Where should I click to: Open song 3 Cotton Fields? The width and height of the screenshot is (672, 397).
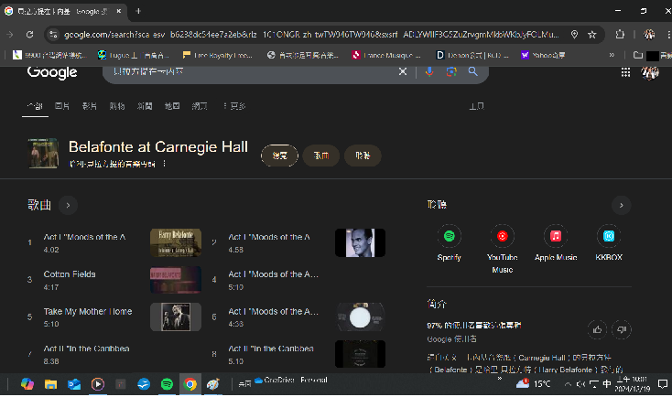click(x=70, y=274)
